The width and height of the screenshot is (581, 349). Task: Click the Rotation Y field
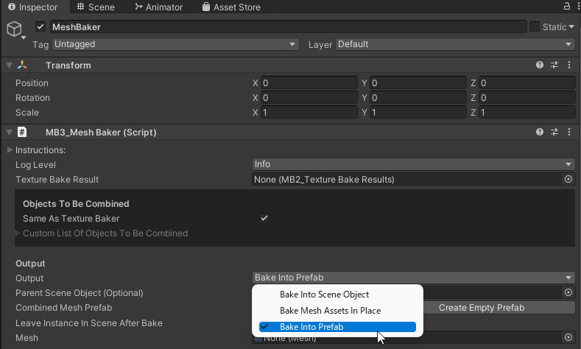tap(418, 98)
